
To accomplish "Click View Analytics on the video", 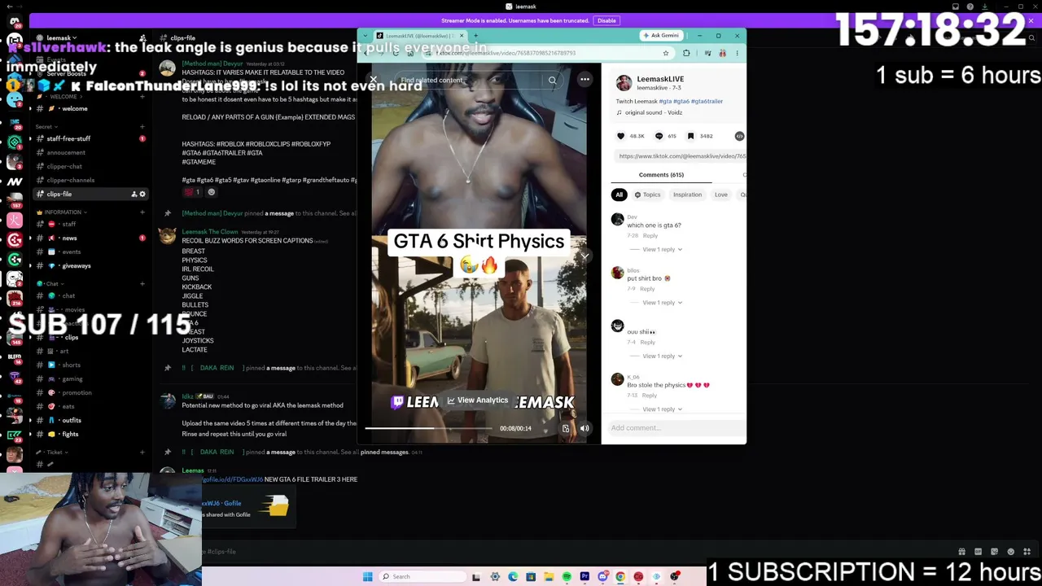I will point(478,400).
